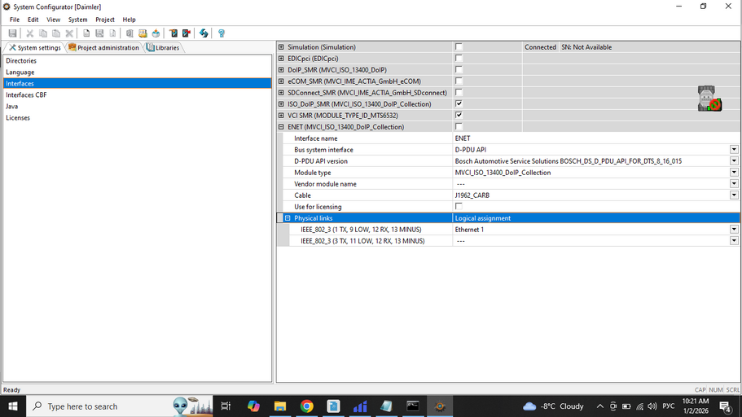This screenshot has height=417, width=742.
Task: Click the Delete X toolbar icon
Action: point(69,33)
